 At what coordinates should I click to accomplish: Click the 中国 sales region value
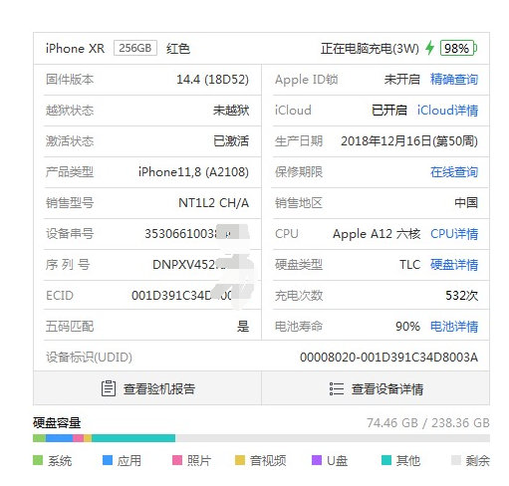point(466,203)
